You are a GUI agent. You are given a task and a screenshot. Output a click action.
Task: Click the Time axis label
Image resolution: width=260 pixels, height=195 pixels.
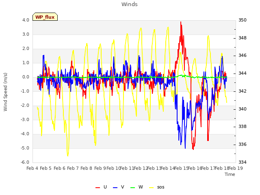coord(230,174)
